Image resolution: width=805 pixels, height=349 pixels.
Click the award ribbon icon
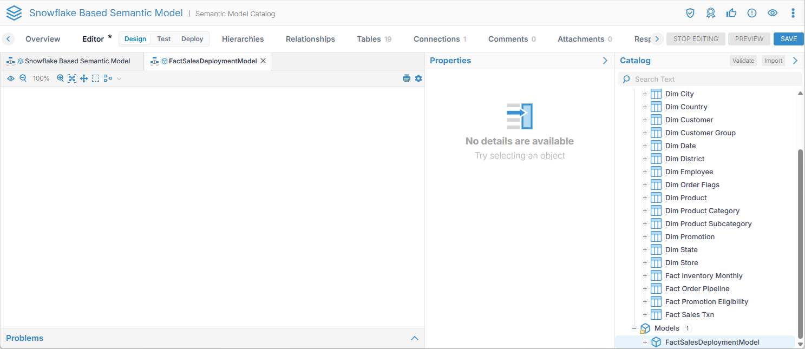[x=711, y=13]
